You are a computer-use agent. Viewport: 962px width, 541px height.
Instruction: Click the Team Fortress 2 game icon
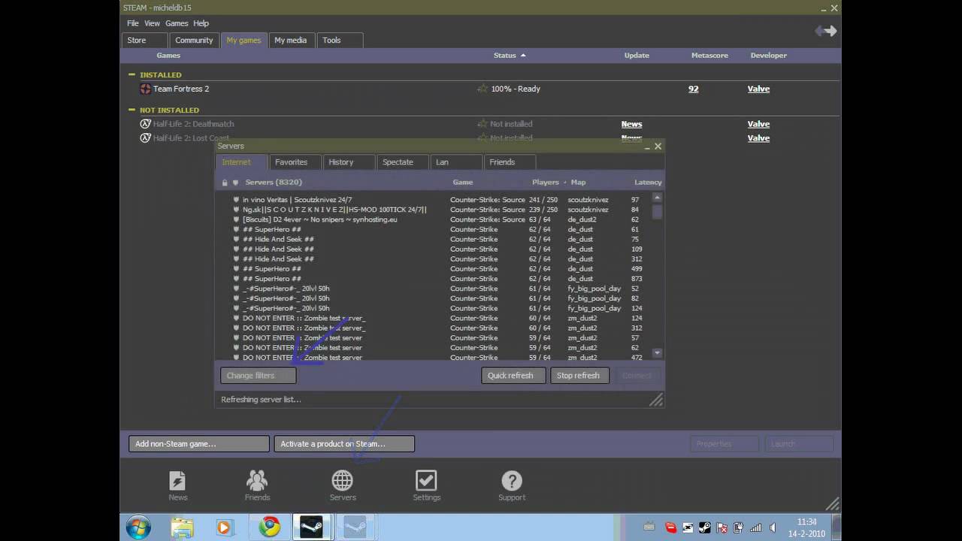pos(145,89)
